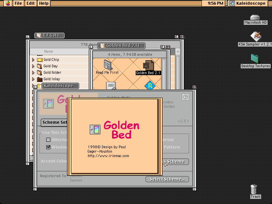Click the Golden Bed title splash text
The height and width of the screenshot is (204, 272).
122,130
